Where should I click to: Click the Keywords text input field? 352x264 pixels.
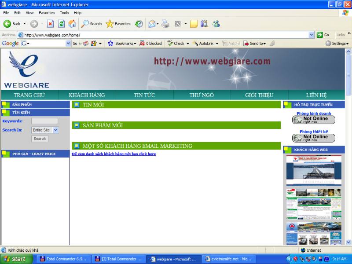tap(44, 121)
